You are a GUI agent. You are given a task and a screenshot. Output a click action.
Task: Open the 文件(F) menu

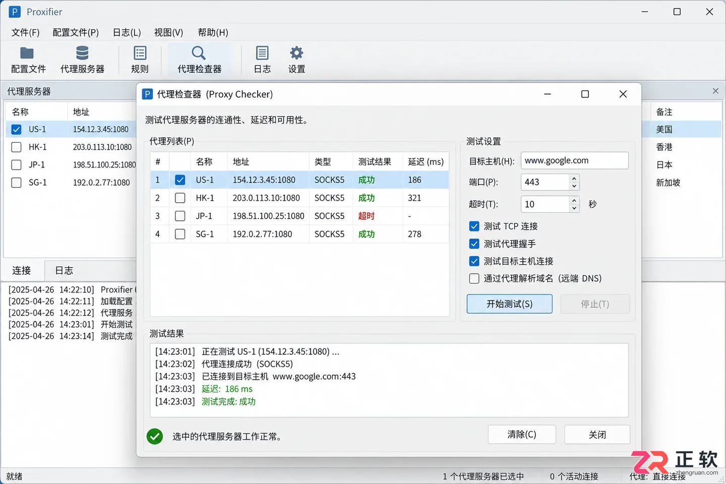(x=25, y=33)
